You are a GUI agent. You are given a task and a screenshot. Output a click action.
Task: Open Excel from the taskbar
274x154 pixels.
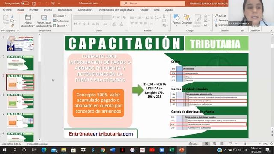(172, 150)
